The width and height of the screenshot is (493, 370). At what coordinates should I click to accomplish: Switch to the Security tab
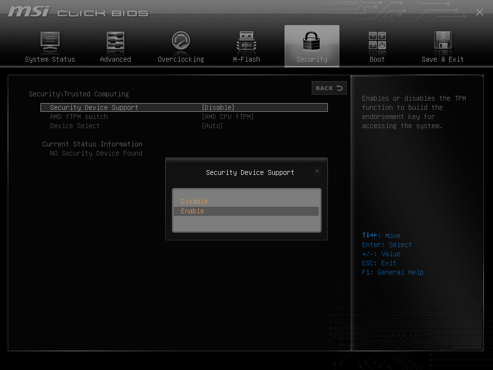click(x=311, y=59)
